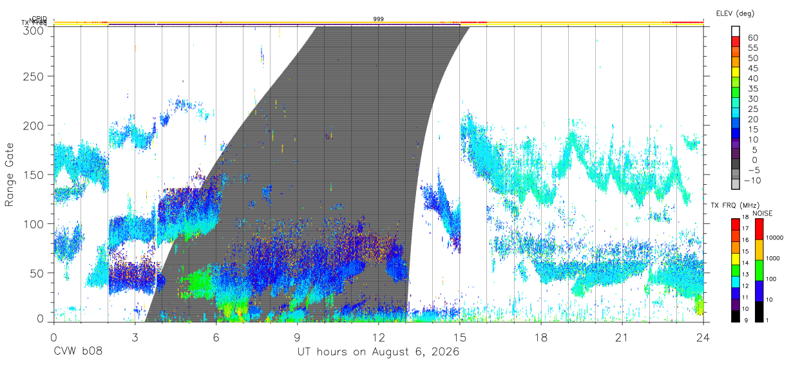Click the '10000' NOISE scale value
Image resolution: width=791 pixels, height=365 pixels.
click(774, 238)
